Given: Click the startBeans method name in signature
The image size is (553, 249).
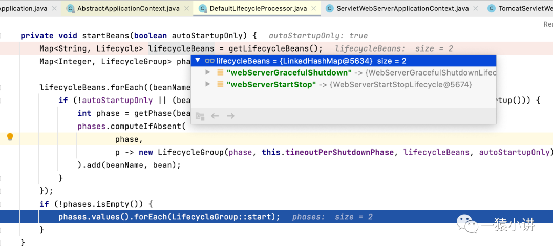Looking at the screenshot, I should [105, 36].
